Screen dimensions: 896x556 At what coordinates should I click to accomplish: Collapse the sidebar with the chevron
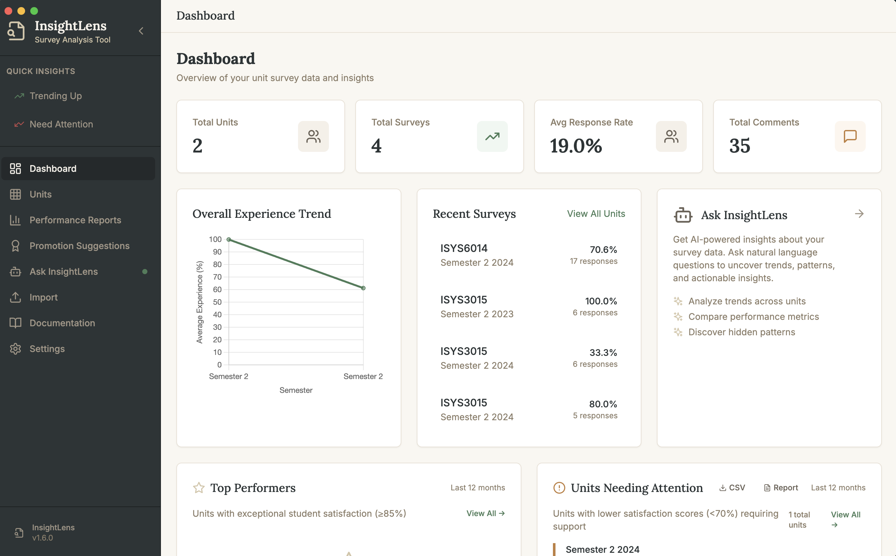[141, 31]
